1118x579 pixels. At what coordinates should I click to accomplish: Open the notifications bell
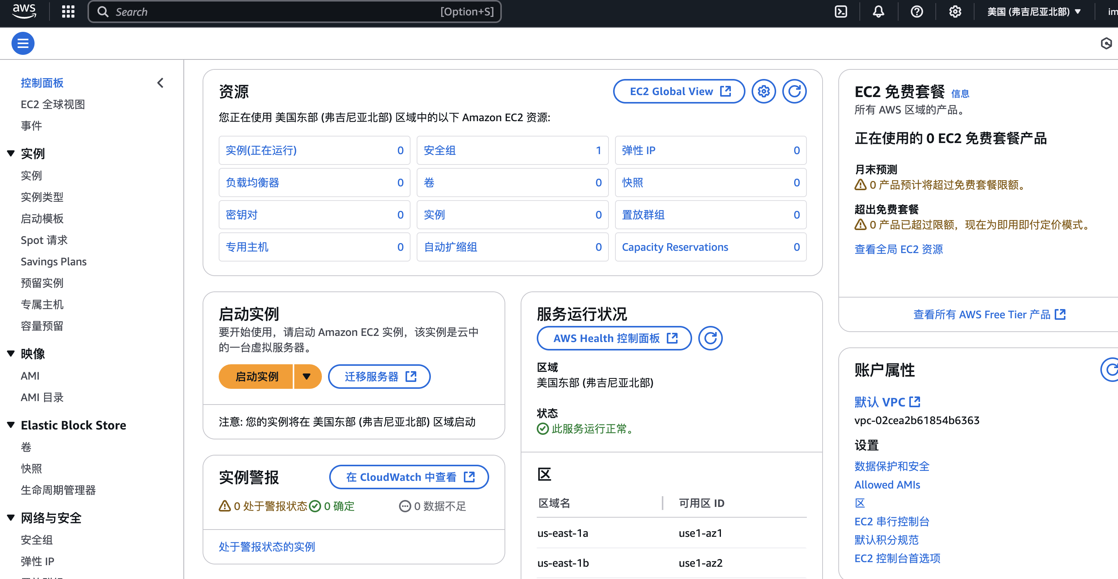[879, 12]
